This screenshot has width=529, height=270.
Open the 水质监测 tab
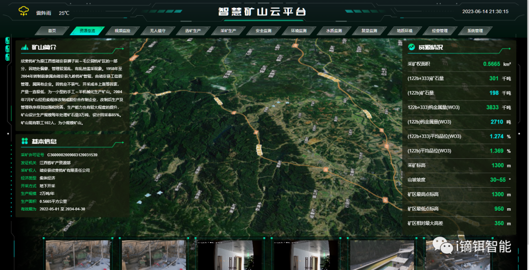(334, 31)
